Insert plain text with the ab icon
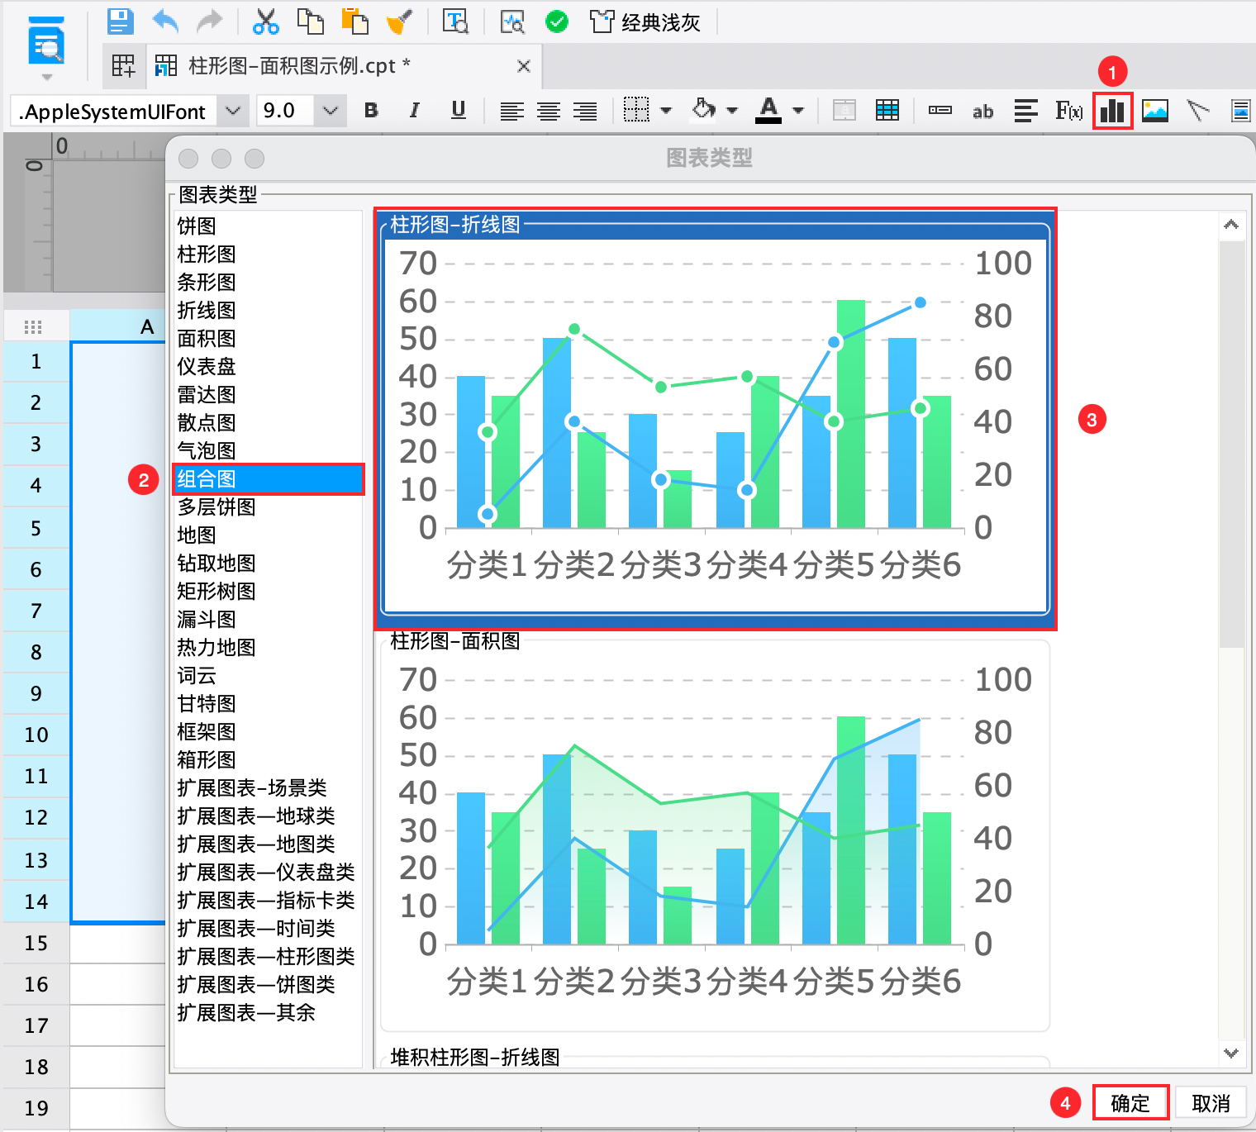1256x1132 pixels. (x=982, y=112)
